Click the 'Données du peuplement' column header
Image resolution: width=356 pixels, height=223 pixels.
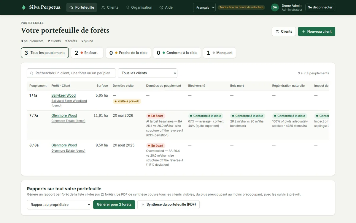coord(163,86)
